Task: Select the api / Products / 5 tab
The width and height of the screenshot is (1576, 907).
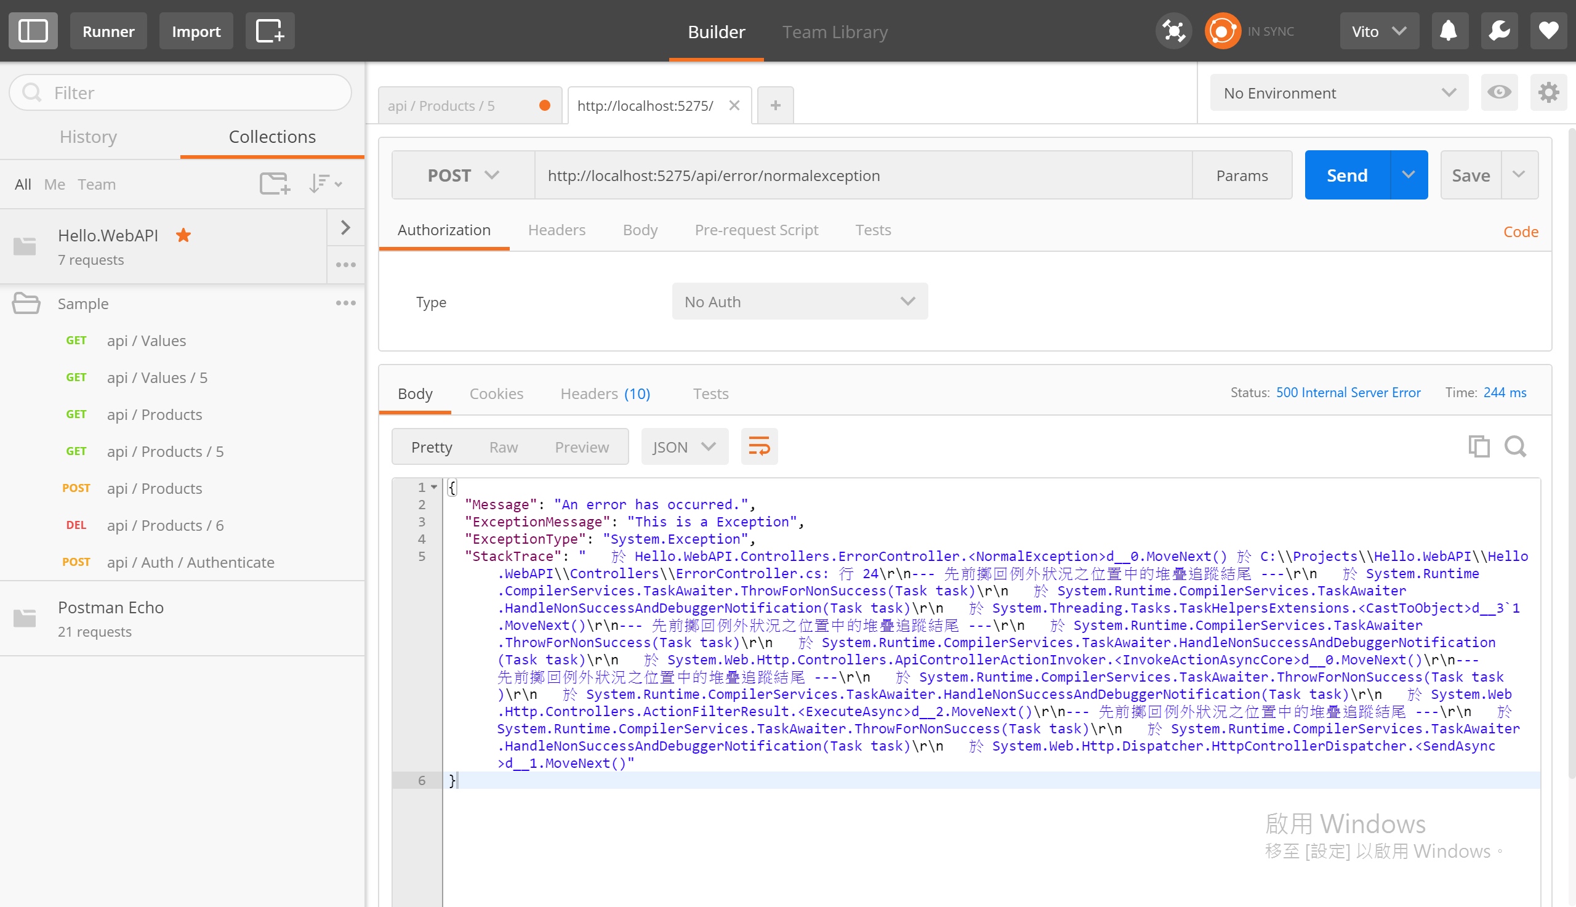Action: point(470,105)
